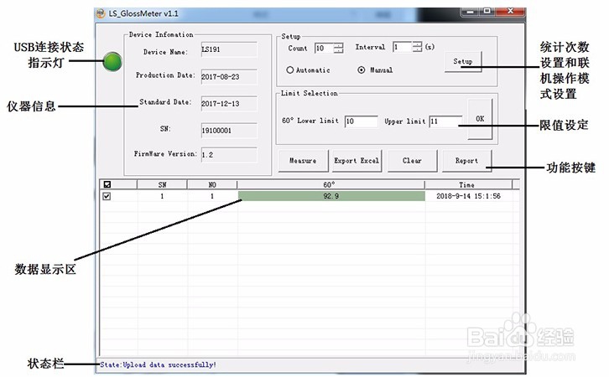
Task: Minimize the LS_GlossMeter window
Action: tap(470, 12)
